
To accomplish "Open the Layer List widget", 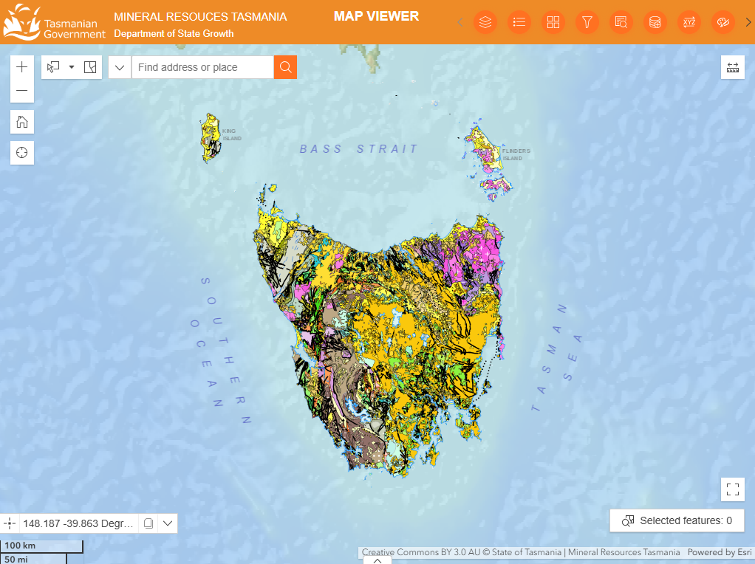I will [x=485, y=22].
